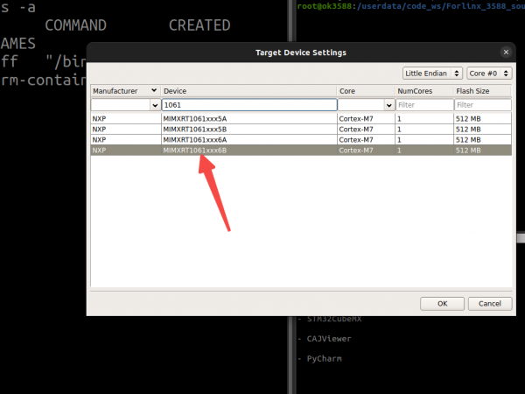Expand the Manufacturer column header arrow
525x394 pixels.
point(154,90)
